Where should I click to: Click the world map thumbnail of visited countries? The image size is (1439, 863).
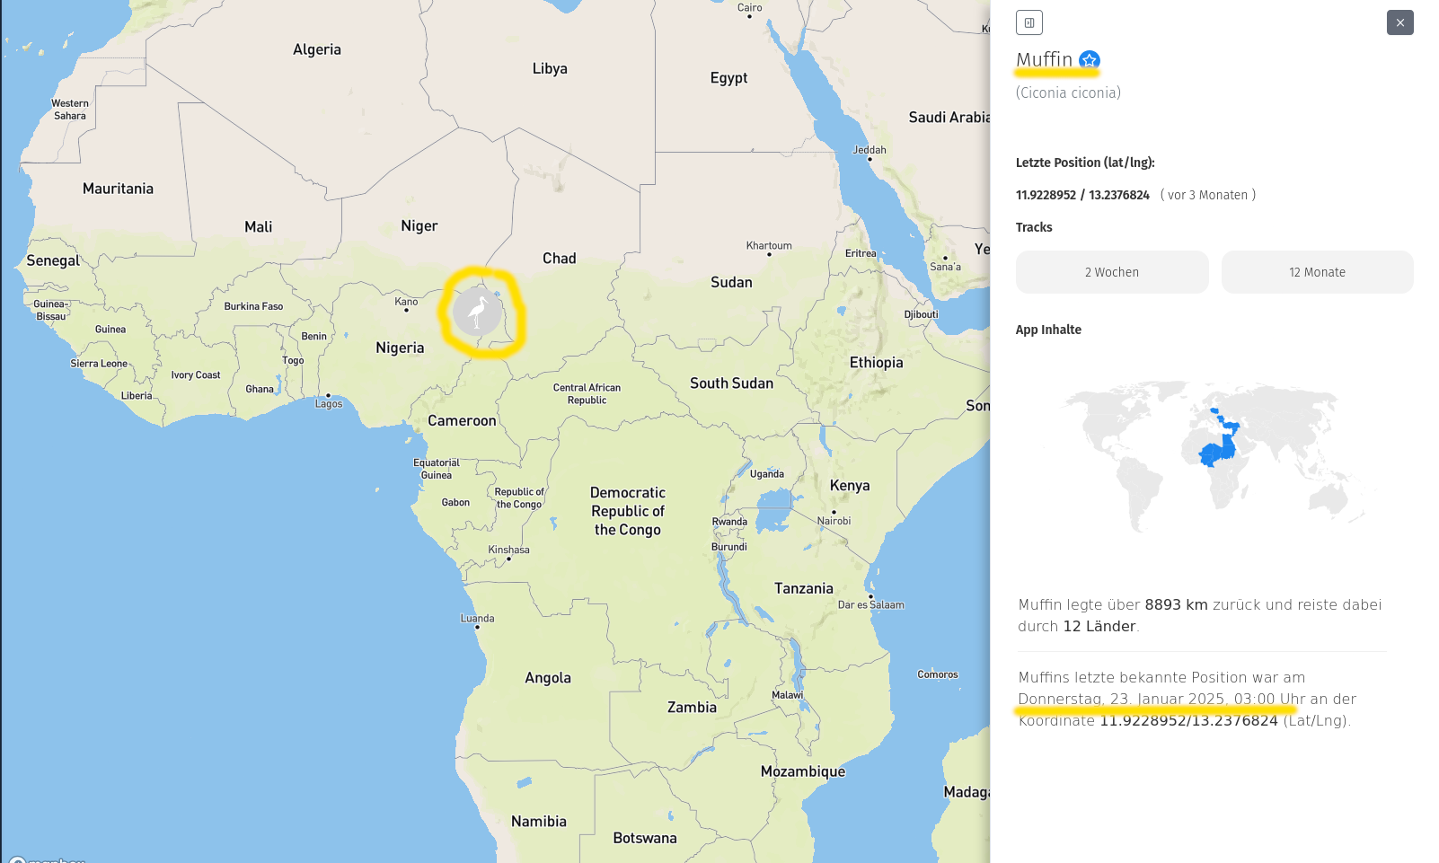[x=1217, y=452]
